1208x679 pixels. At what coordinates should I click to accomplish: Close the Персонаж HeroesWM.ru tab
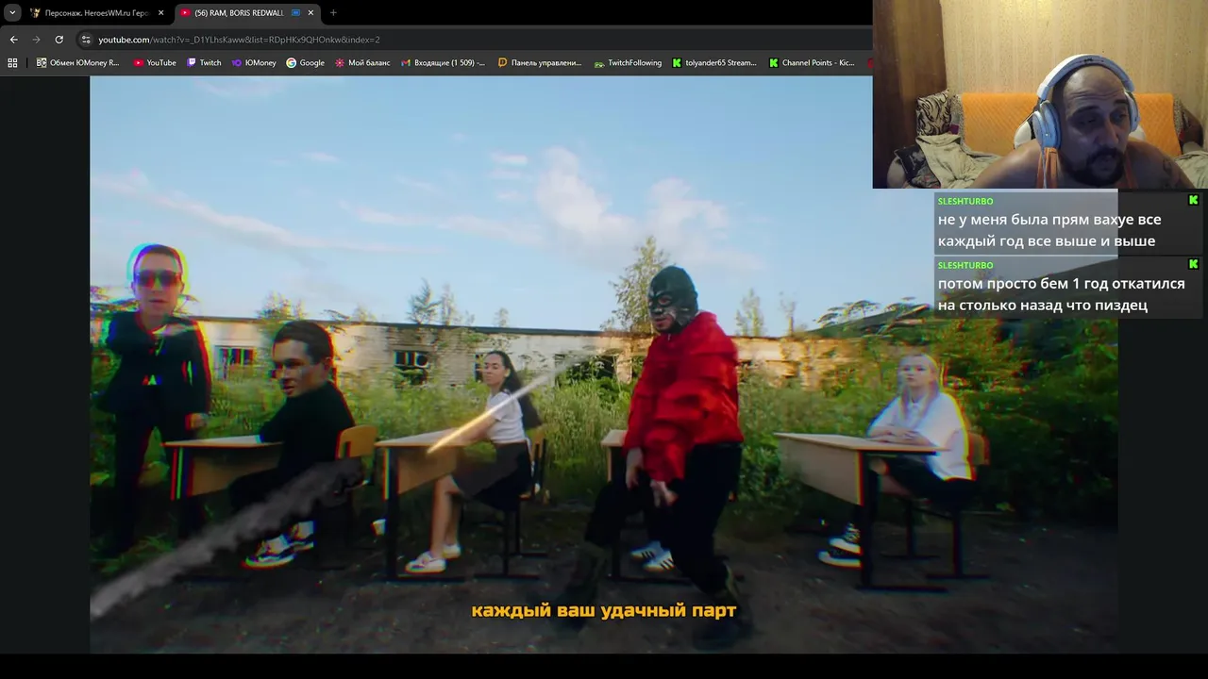coord(160,13)
